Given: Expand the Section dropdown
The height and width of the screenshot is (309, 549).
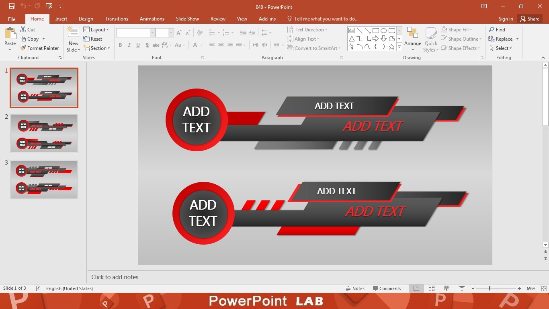Looking at the screenshot, I should click(96, 48).
